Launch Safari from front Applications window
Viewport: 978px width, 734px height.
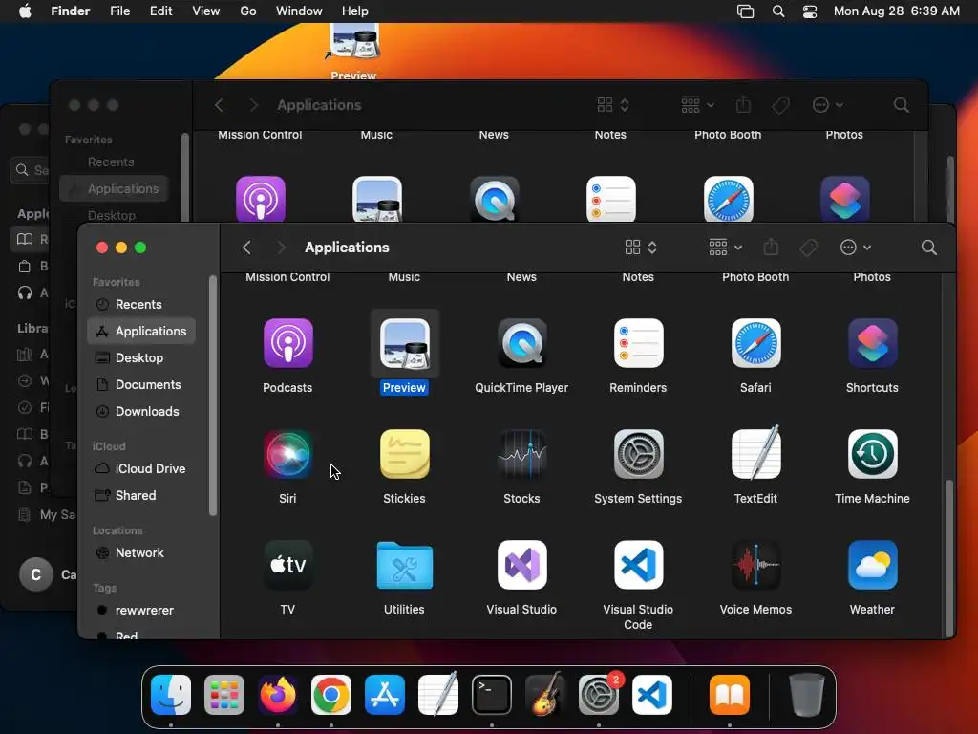point(755,343)
